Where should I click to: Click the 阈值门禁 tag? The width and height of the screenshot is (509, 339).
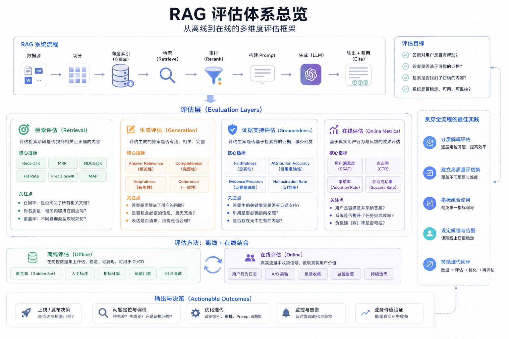click(143, 273)
